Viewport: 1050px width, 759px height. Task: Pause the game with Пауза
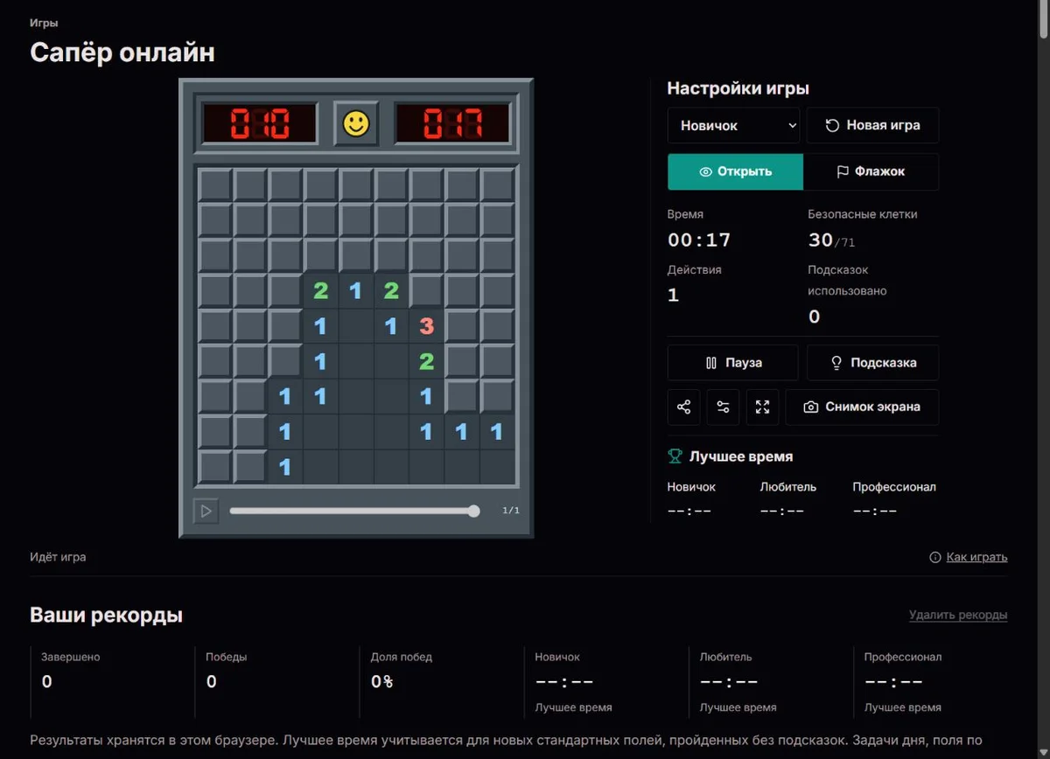(x=732, y=363)
